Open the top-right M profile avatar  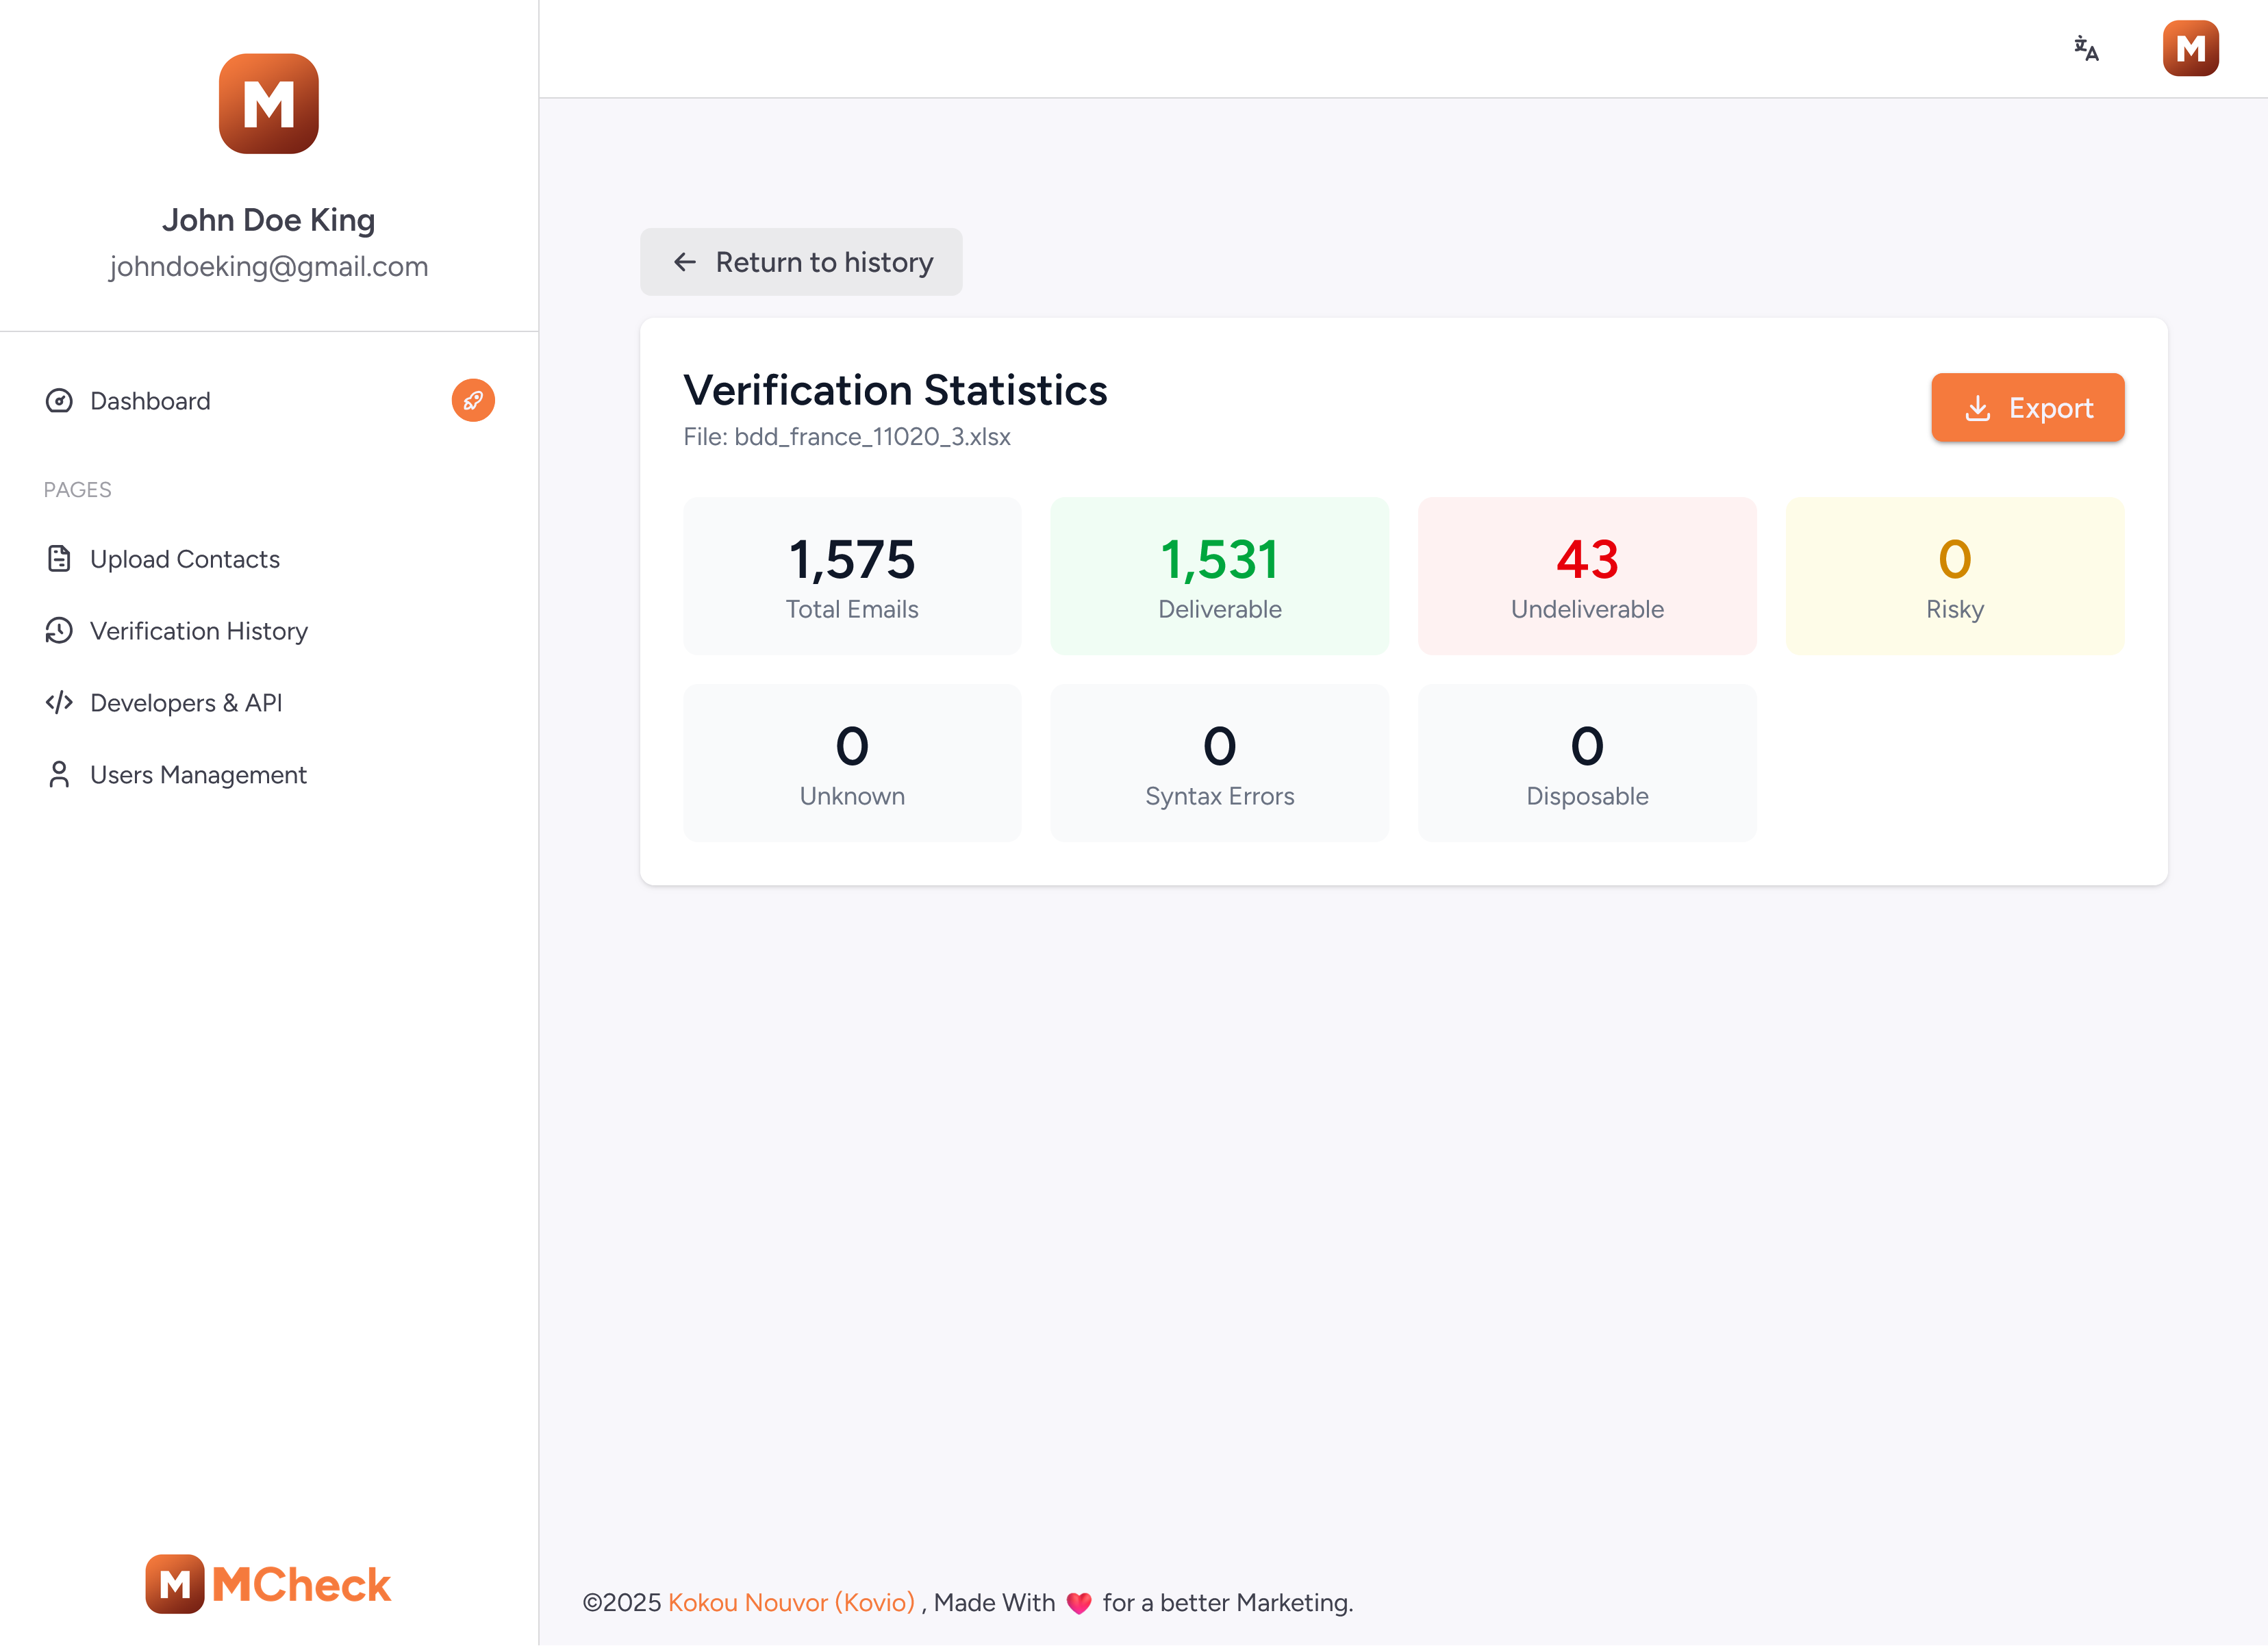(x=2190, y=48)
